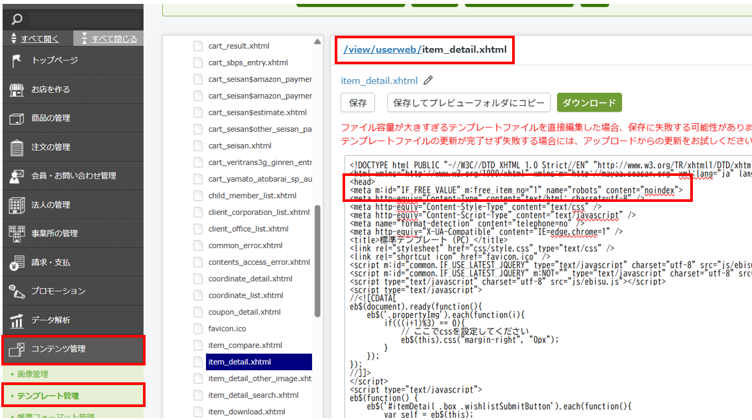
Task: Click file icon next to coupon_detail.xhtml
Action: [x=198, y=312]
